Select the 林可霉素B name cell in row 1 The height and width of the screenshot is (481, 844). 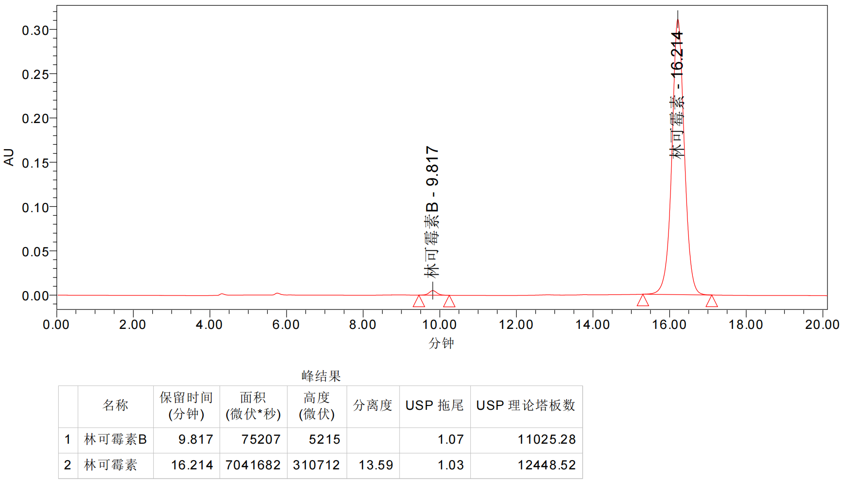[115, 439]
